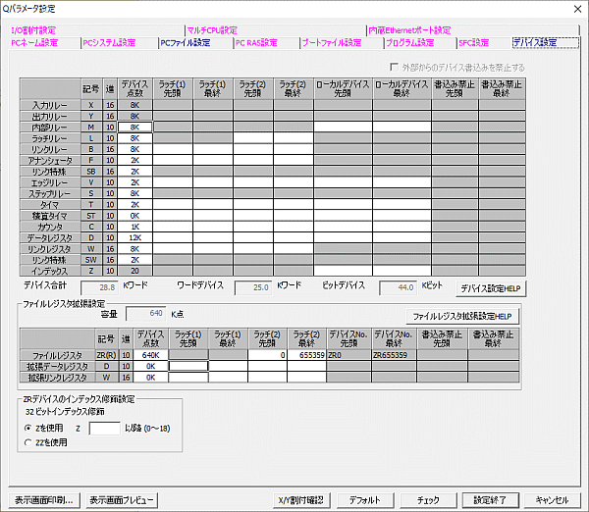This screenshot has height=512, width=589.
Task: Click 表示画面プレビュー button
Action: pyautogui.click(x=122, y=500)
